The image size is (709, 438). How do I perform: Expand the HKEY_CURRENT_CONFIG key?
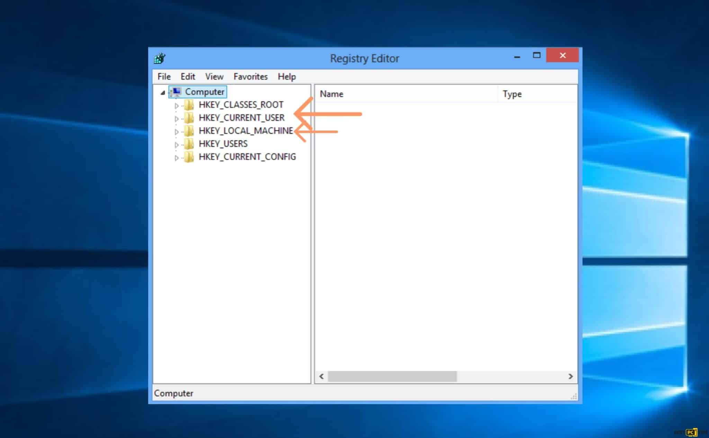(177, 158)
